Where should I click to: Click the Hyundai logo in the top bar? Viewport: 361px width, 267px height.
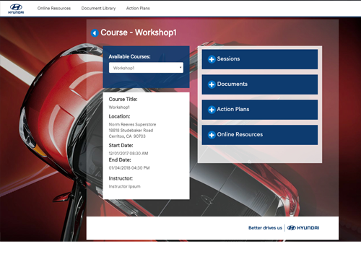[16, 9]
